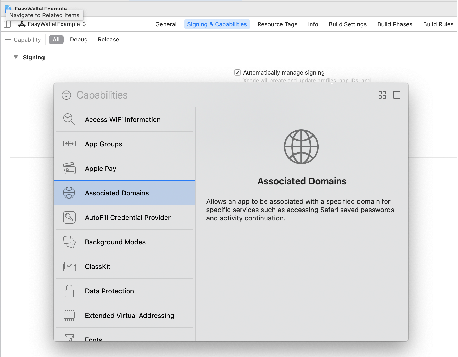Open the General tab

(166, 24)
